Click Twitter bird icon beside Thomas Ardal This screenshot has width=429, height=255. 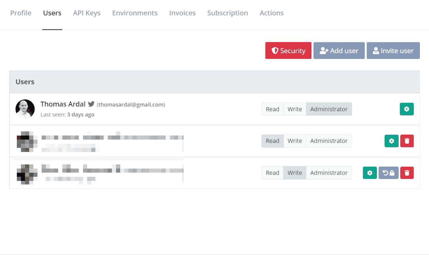[x=91, y=104]
